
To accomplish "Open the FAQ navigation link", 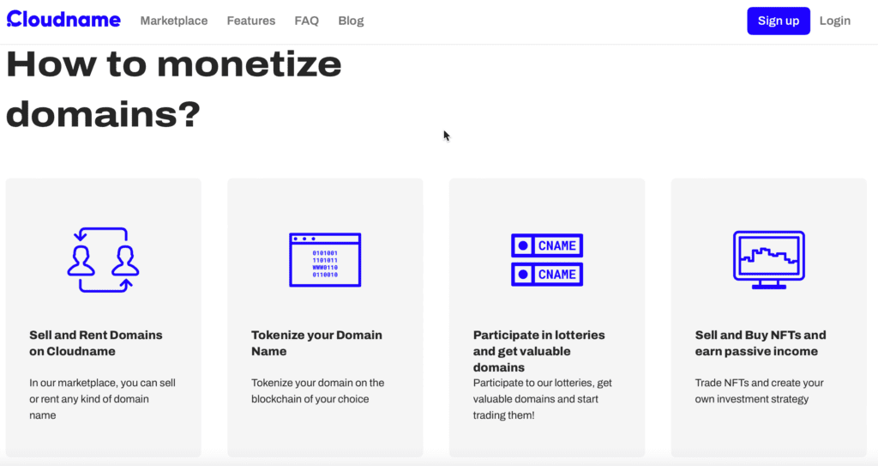I will pos(306,21).
